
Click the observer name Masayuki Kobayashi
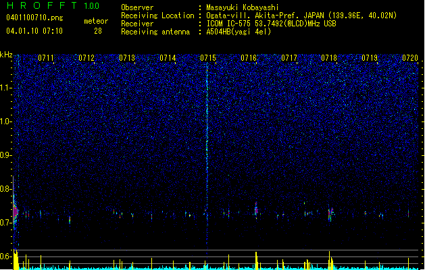[x=243, y=7]
